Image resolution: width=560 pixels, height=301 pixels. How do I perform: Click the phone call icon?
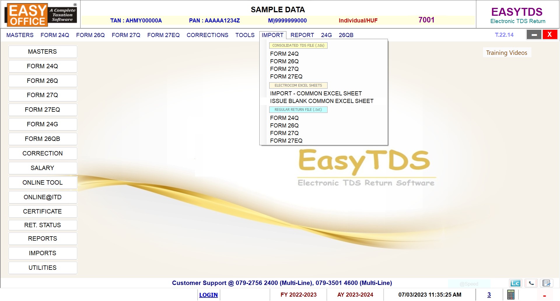coord(531,283)
